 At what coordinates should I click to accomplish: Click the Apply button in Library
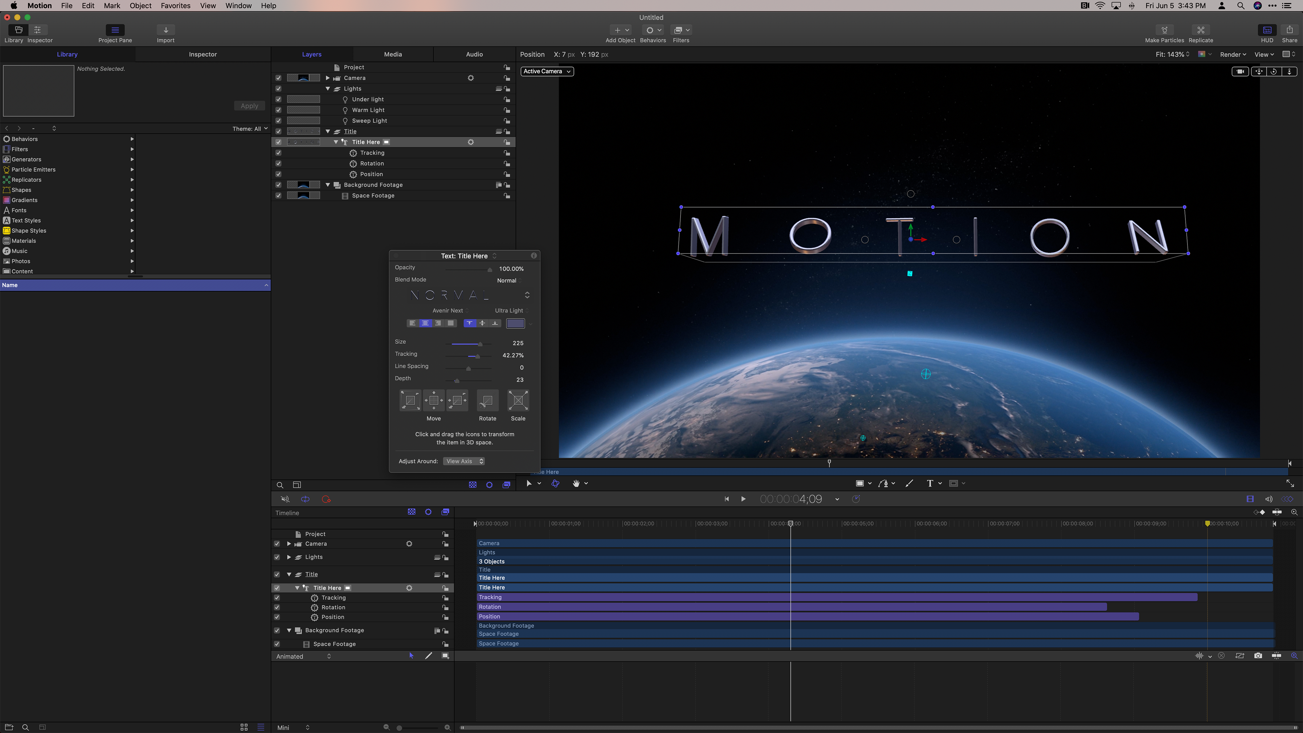249,106
